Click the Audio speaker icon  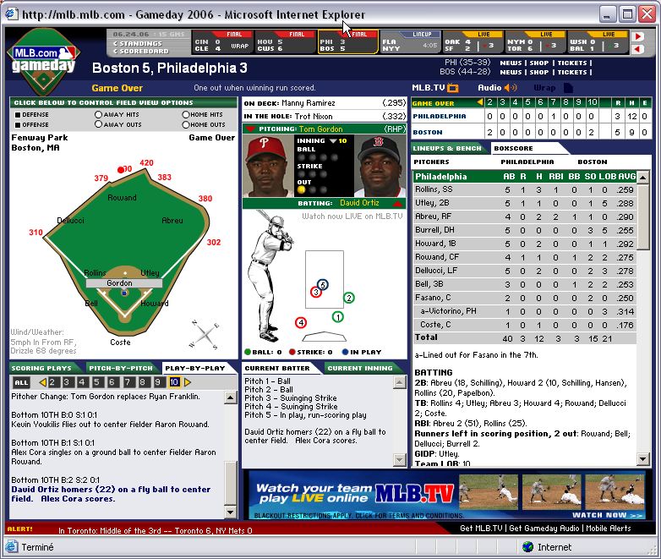[x=510, y=88]
